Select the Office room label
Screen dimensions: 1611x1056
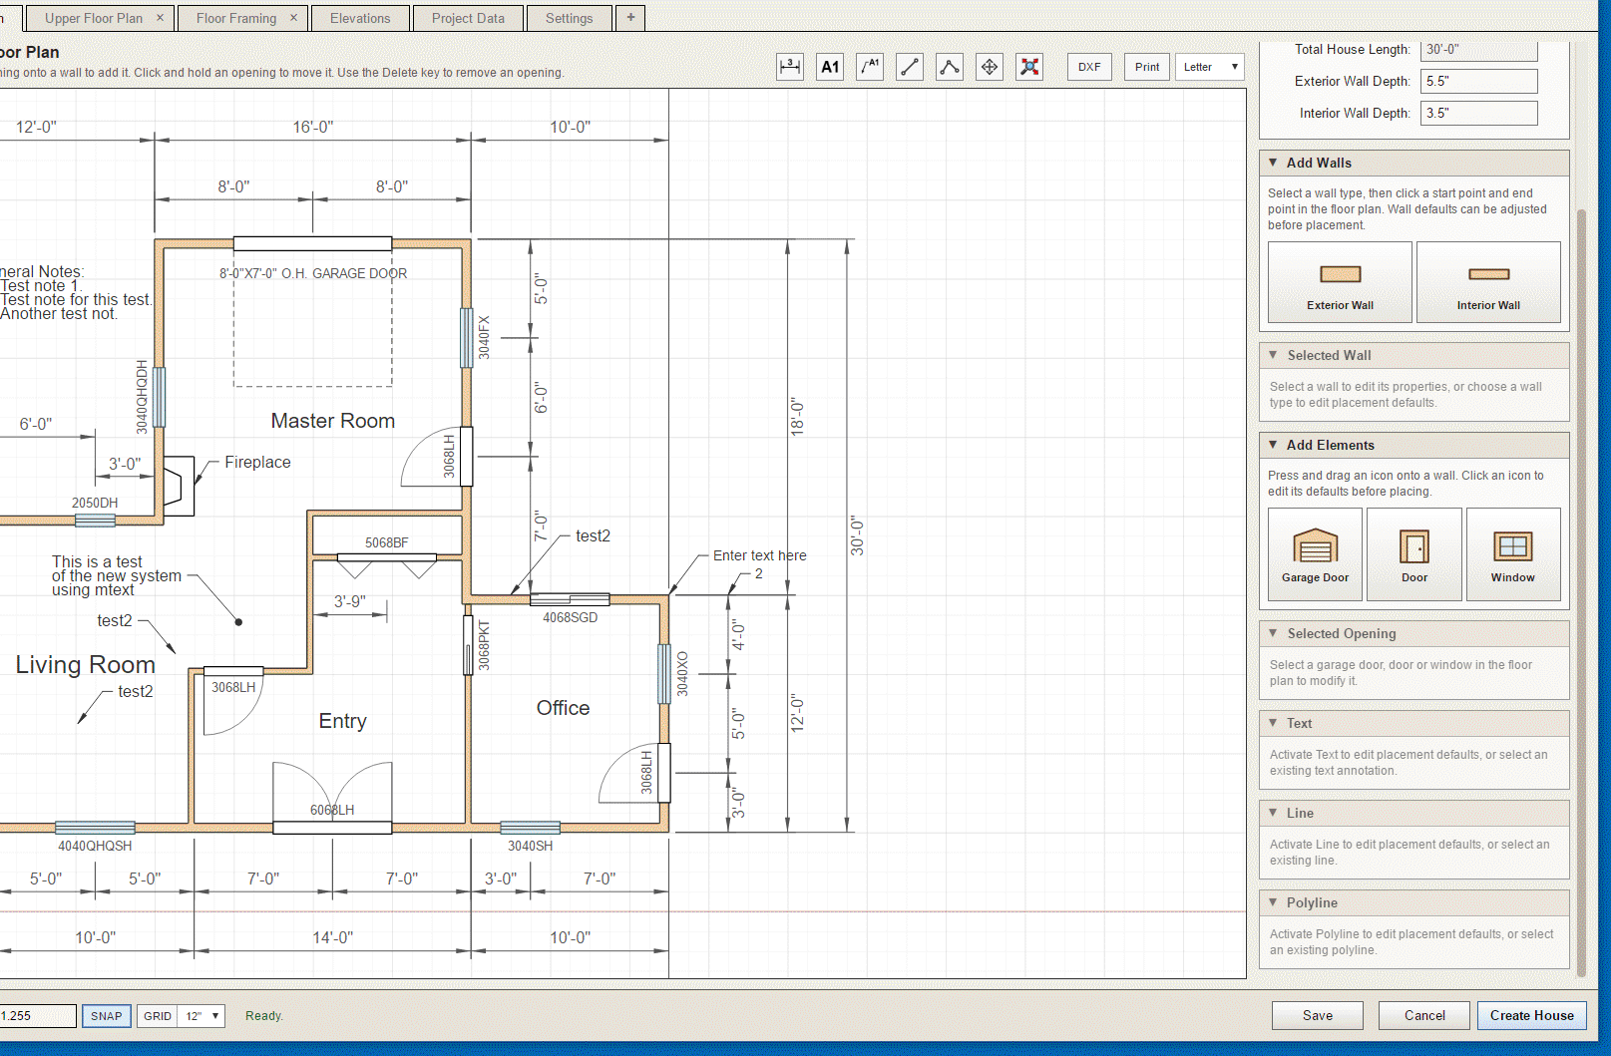564,708
